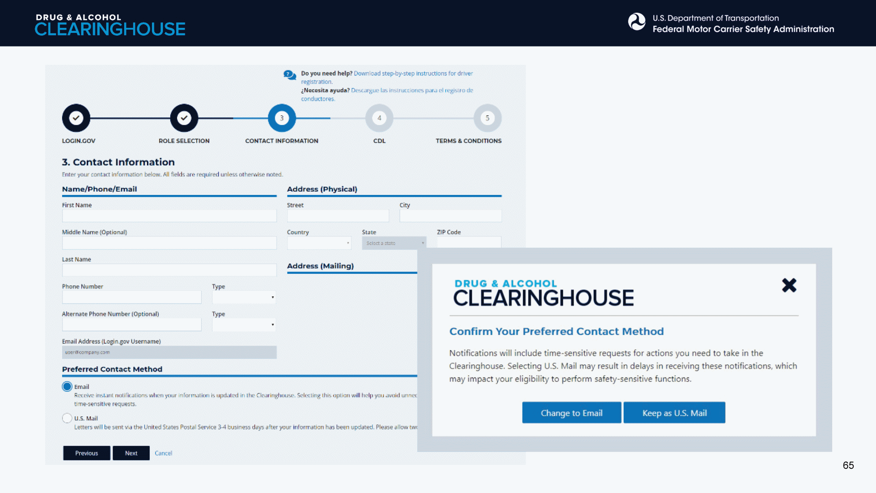Image resolution: width=876 pixels, height=493 pixels.
Task: Open the Alternate Phone Type dropdown
Action: 244,325
